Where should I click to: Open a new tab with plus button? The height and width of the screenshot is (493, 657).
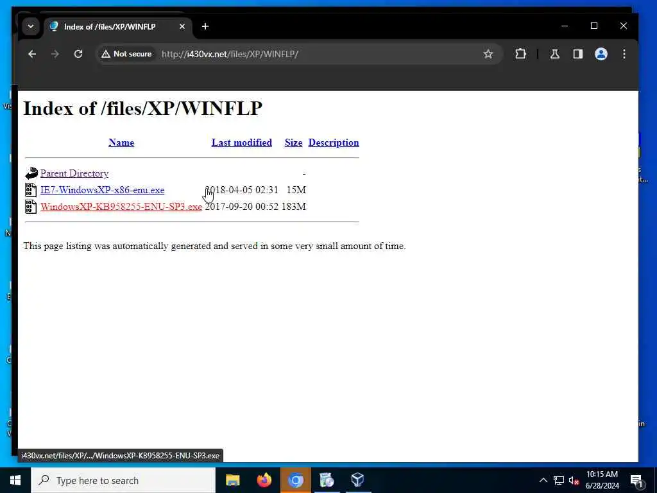click(205, 26)
